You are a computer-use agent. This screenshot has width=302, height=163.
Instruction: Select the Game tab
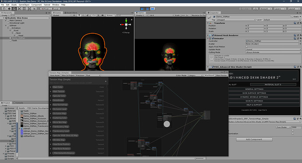coord(140,13)
